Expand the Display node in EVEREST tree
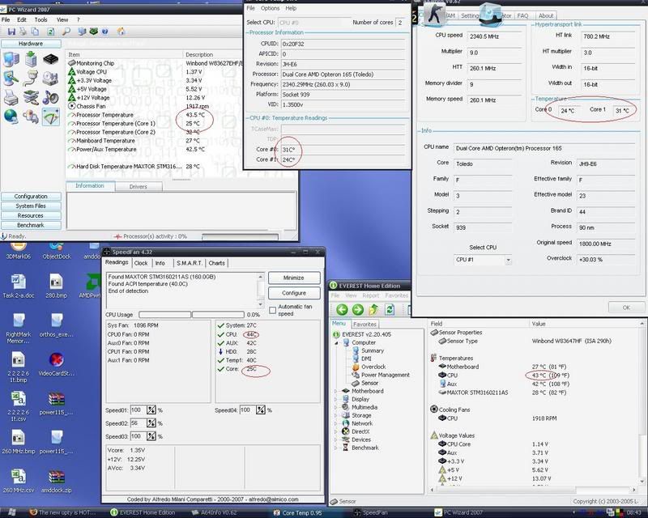Screen dimensions: 648x518 coord(336,400)
